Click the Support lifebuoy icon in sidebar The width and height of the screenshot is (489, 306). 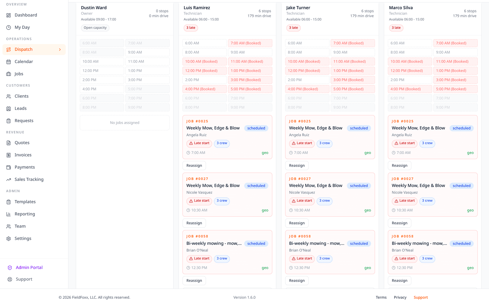pos(10,279)
